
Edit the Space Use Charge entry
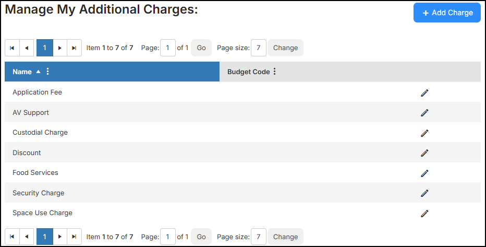click(x=424, y=213)
